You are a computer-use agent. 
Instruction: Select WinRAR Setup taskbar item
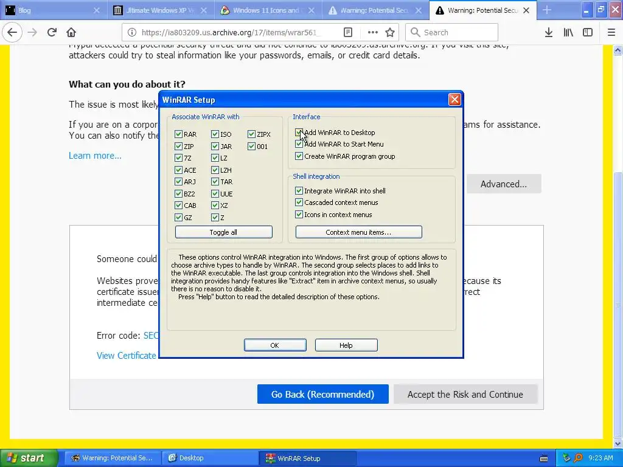click(x=308, y=458)
